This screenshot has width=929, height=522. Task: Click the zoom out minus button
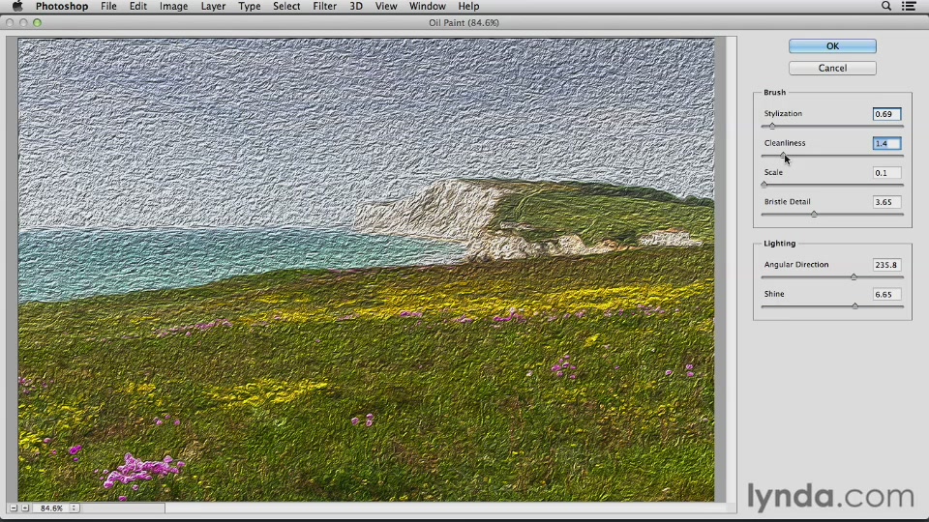pos(14,507)
